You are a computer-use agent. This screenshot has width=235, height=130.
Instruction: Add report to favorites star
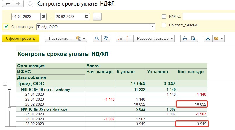point(30,4)
